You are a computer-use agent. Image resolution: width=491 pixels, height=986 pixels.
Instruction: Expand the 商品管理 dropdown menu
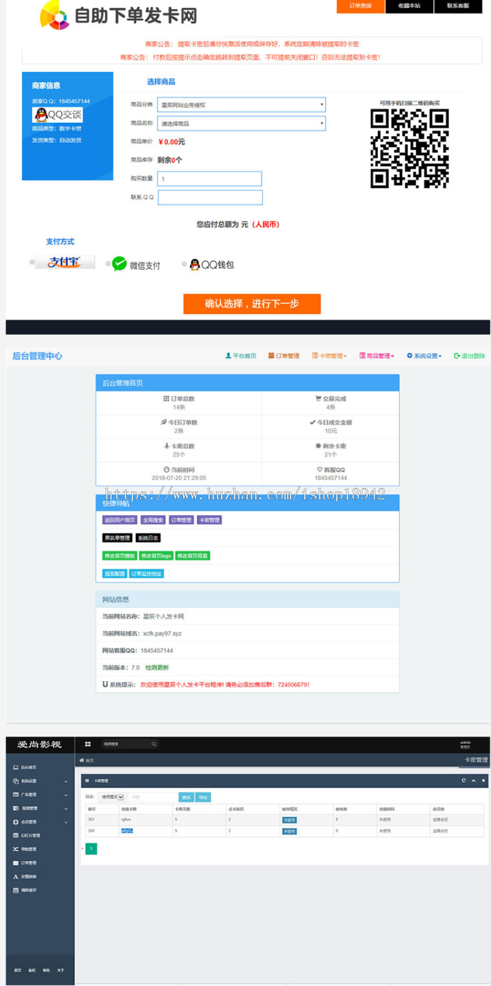tap(377, 356)
